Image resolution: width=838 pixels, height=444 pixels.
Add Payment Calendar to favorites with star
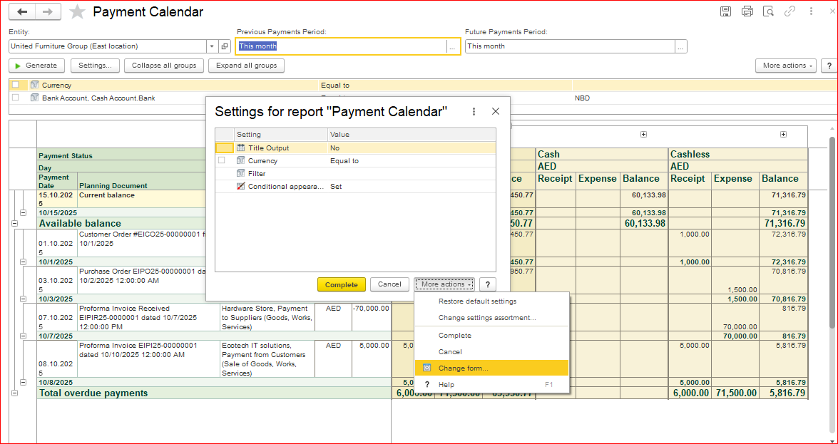point(78,12)
